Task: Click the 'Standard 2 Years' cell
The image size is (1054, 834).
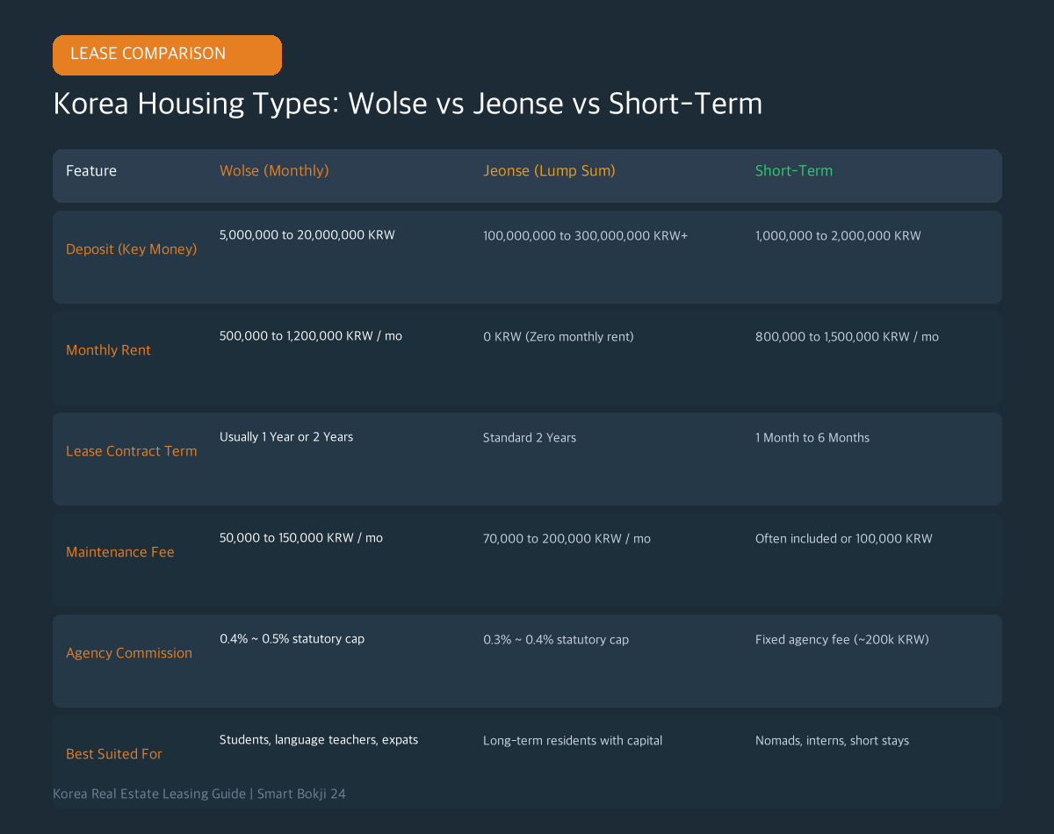Action: 530,438
